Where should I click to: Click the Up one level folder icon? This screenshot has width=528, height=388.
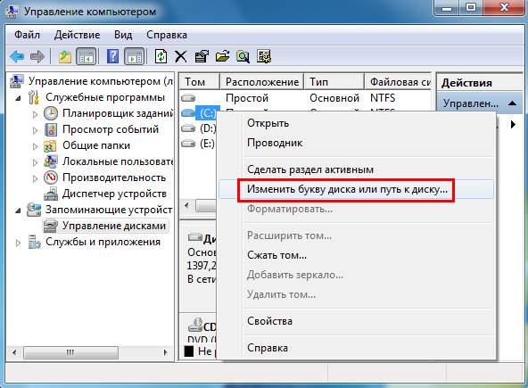point(65,56)
